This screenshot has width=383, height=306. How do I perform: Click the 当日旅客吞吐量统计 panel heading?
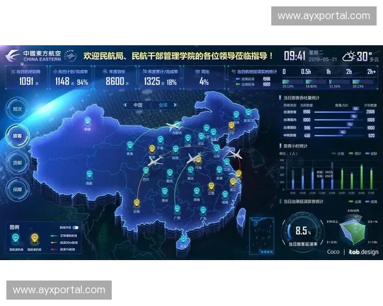click(x=301, y=98)
